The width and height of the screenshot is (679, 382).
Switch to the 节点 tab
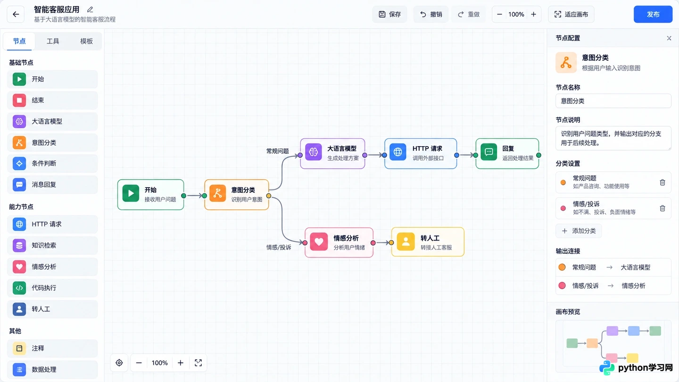coord(19,41)
